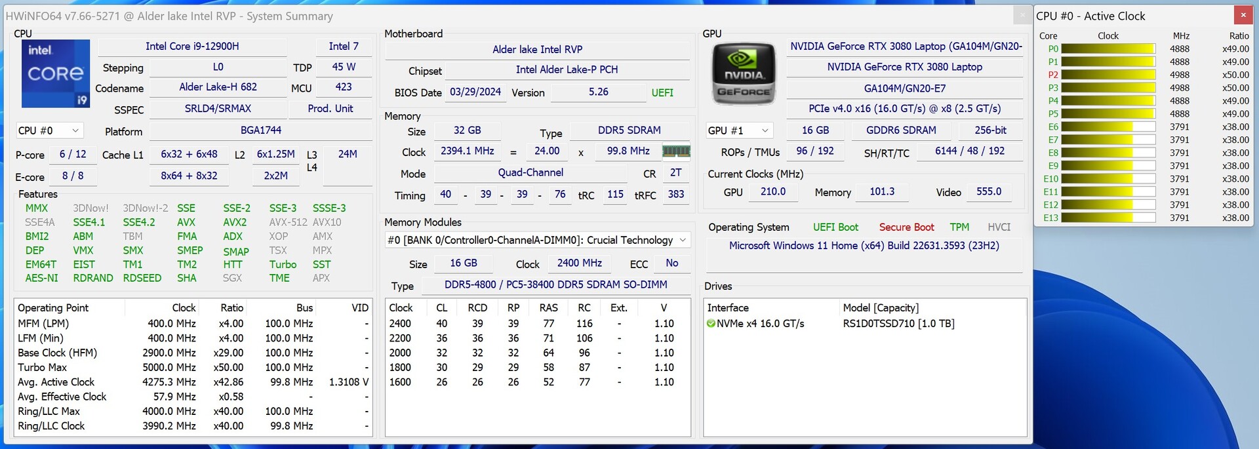Select the RS1D0TSSD710 drive entry
The height and width of the screenshot is (449, 1259).
(898, 324)
